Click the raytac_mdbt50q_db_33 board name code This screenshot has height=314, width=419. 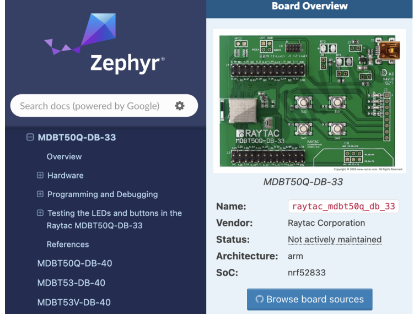coord(343,207)
